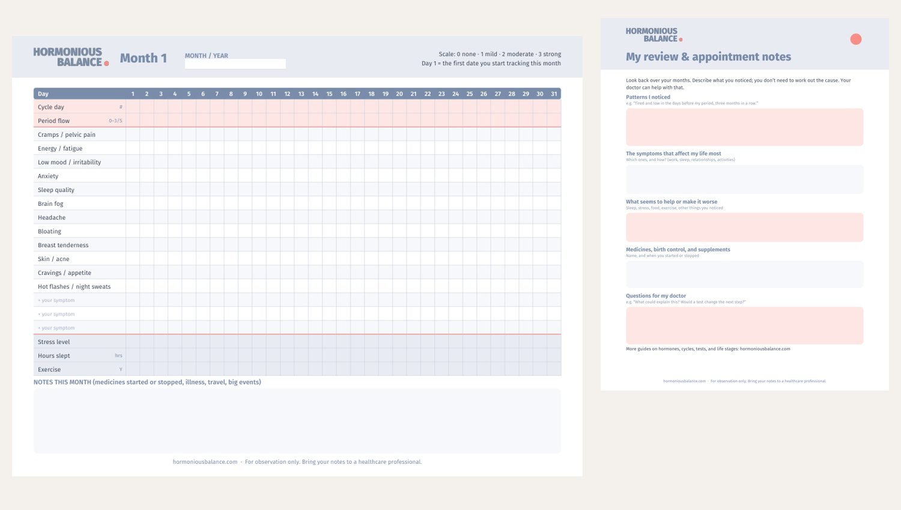The image size is (901, 510).
Task: Select the 'Hours slept' row label
Action: point(54,355)
